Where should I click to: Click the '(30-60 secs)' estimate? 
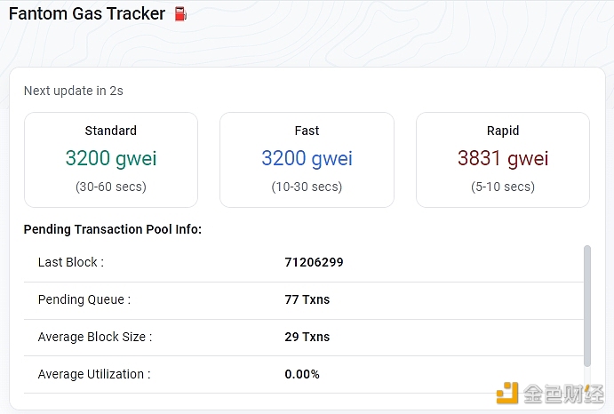[111, 187]
